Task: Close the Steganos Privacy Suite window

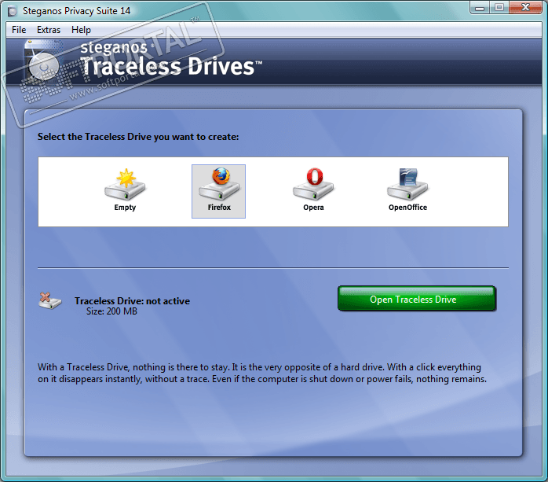Action: pos(525,8)
